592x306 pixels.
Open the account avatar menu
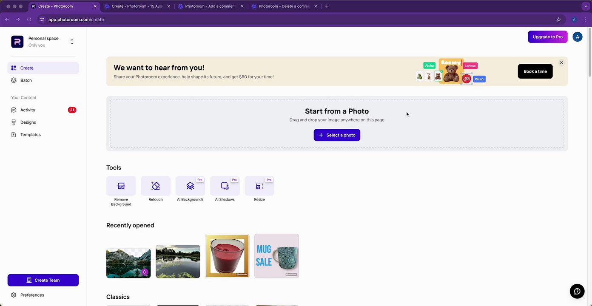[577, 37]
